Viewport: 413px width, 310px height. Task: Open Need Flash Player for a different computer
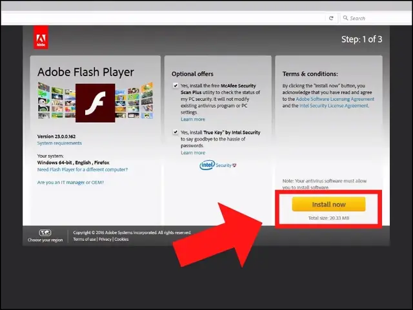pyautogui.click(x=83, y=169)
